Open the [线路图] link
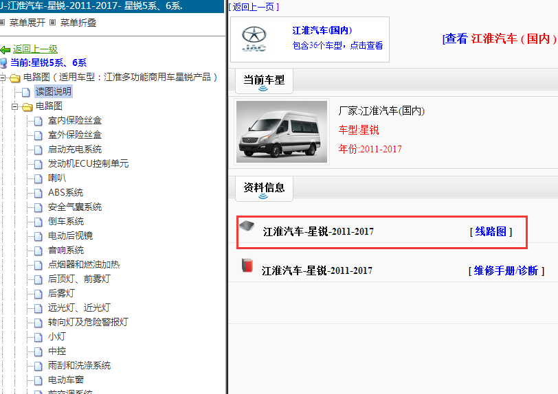The image size is (558, 394). [x=491, y=231]
